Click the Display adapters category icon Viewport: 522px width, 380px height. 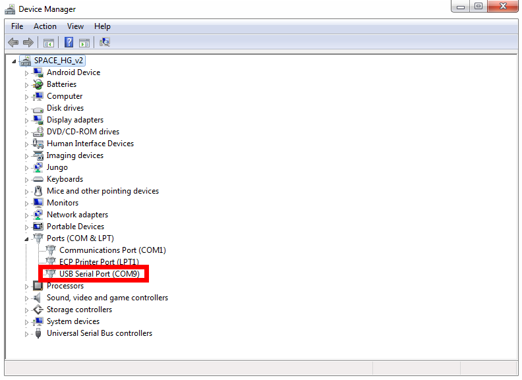38,120
